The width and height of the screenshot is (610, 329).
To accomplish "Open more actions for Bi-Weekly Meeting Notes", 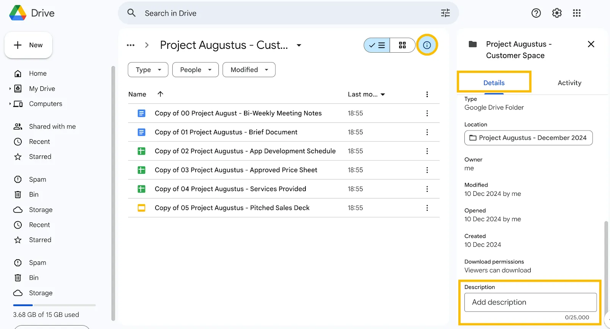I will tap(427, 113).
